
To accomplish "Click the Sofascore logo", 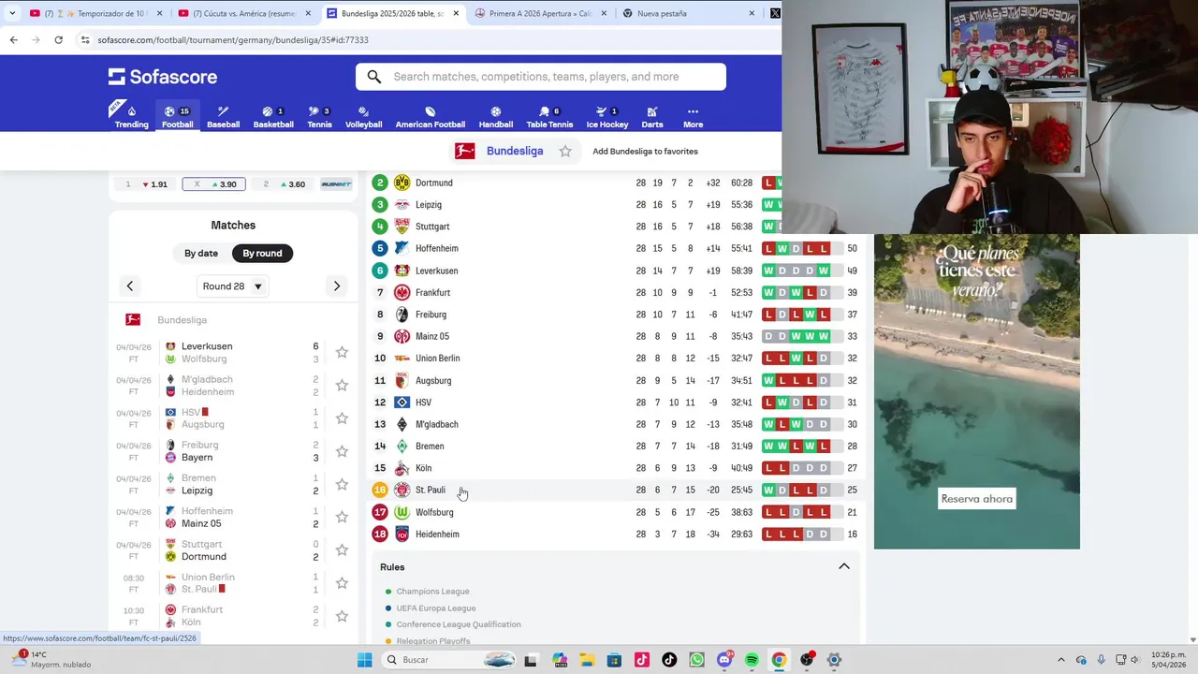I will coord(163,77).
